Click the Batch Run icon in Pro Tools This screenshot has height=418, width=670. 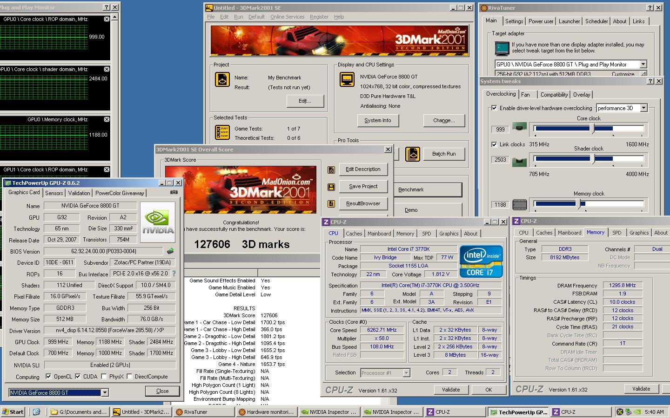pyautogui.click(x=413, y=154)
